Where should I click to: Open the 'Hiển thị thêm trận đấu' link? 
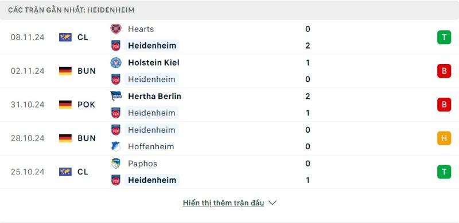pos(223,203)
